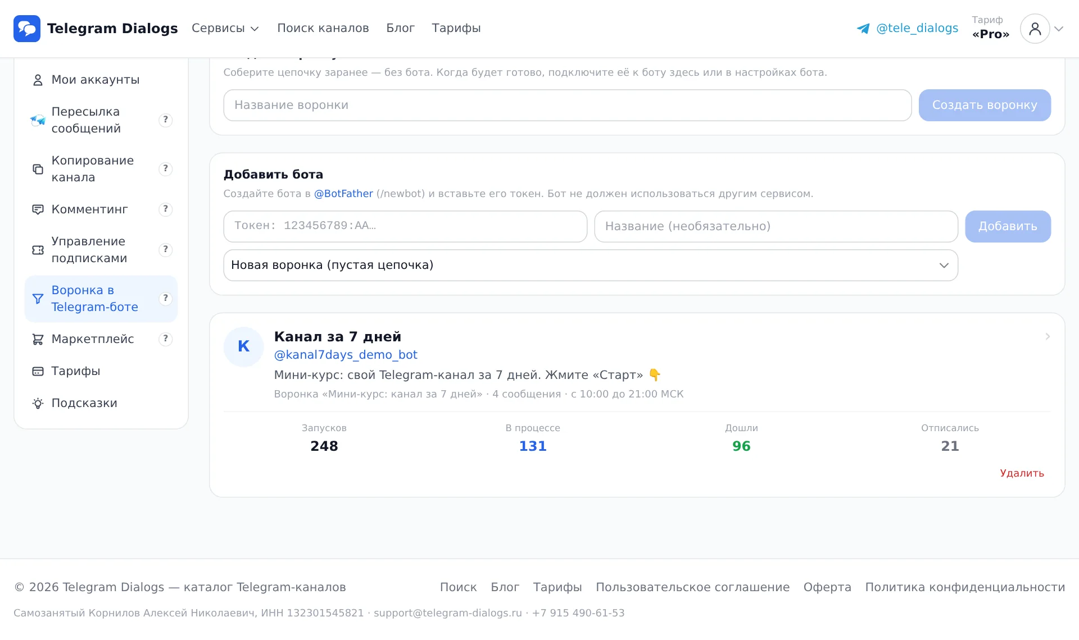
Task: Click the Telegram plane icon beside @tele_dialogs
Action: pos(863,29)
